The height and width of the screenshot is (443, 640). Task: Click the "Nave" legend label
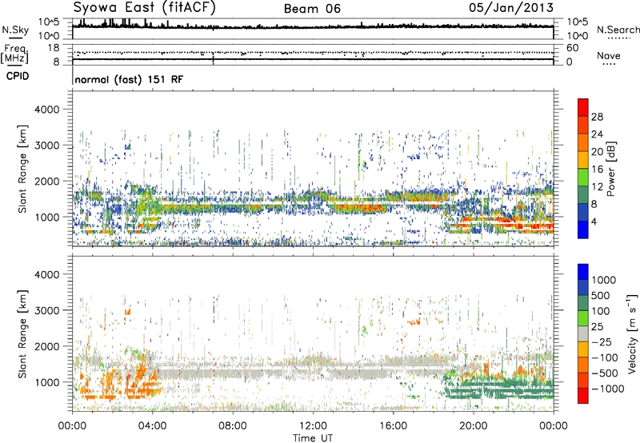(x=609, y=55)
